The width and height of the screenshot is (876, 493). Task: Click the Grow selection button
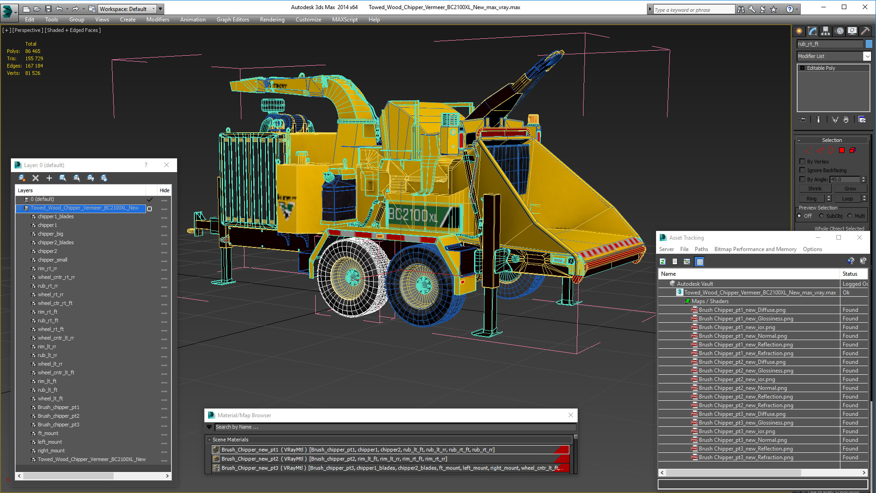(x=850, y=189)
